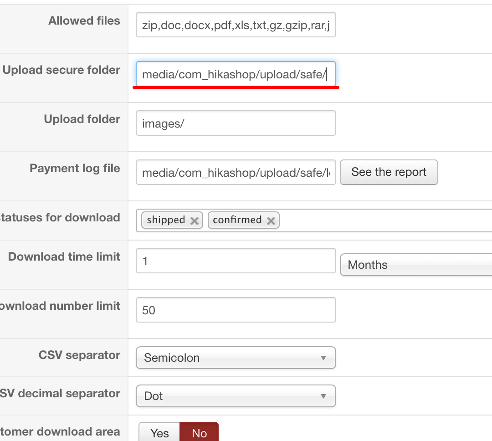This screenshot has width=492, height=441.
Task: Click the CSV separator label
Action: point(79,355)
